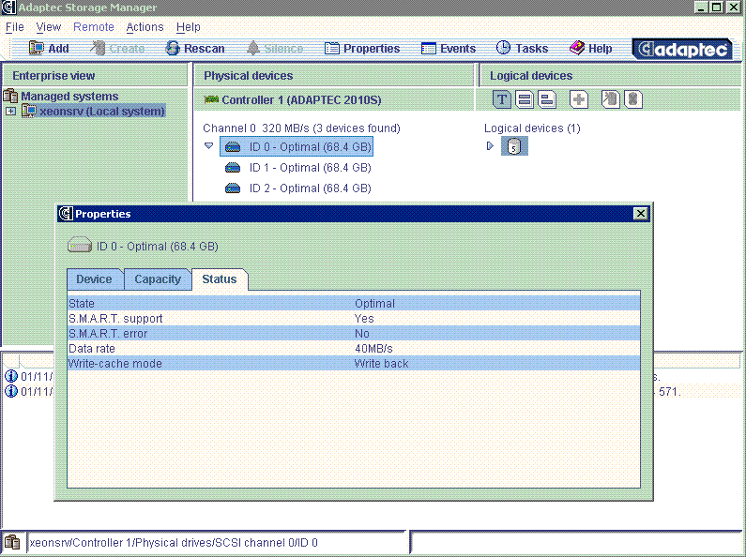Click the Data rate row label

pyautogui.click(x=92, y=349)
